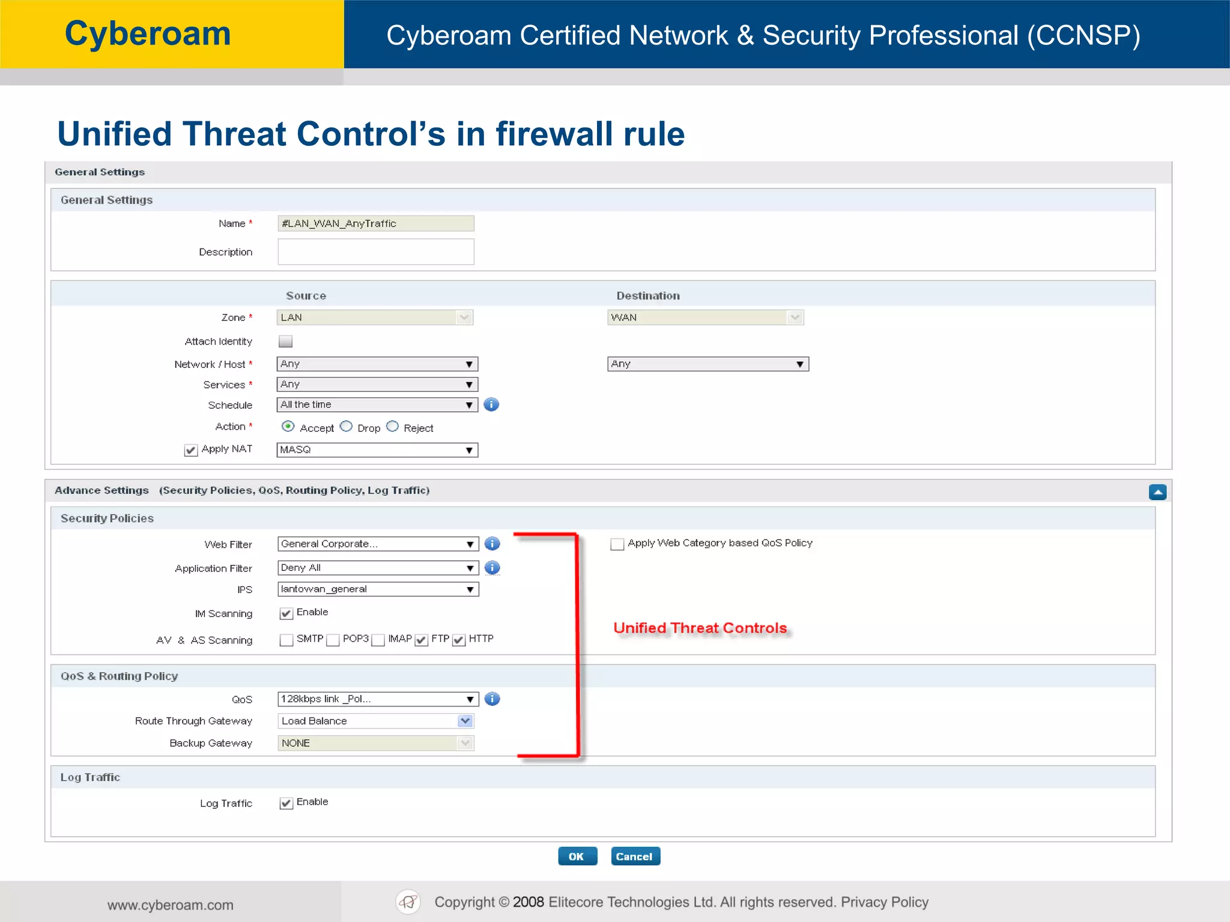Open the Source Network / Host dropdown

click(377, 364)
